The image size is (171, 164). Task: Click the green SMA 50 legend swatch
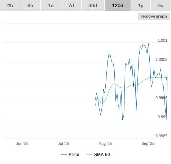89,155
